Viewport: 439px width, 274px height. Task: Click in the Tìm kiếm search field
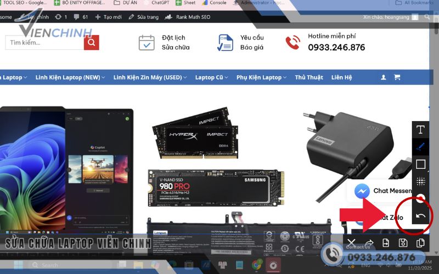click(44, 43)
